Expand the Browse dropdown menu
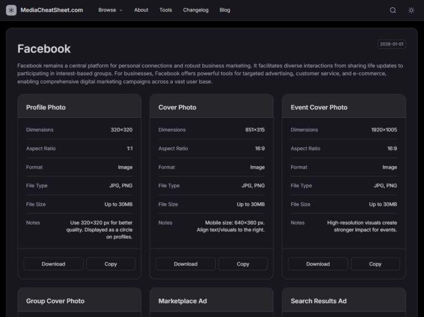The height and width of the screenshot is (317, 424). (x=110, y=10)
